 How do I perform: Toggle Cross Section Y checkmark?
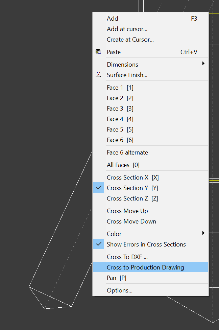(x=98, y=188)
